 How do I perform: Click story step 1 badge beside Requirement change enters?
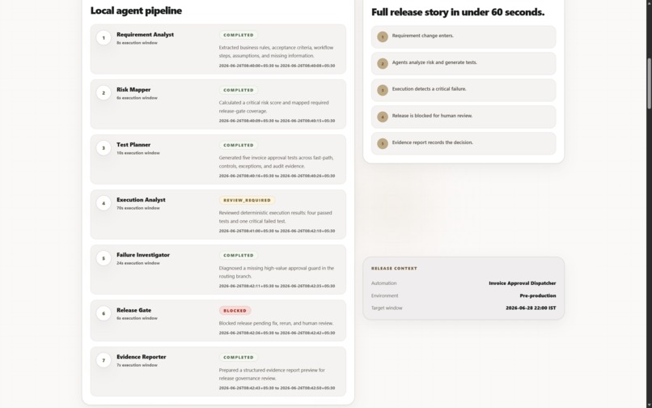coord(383,36)
